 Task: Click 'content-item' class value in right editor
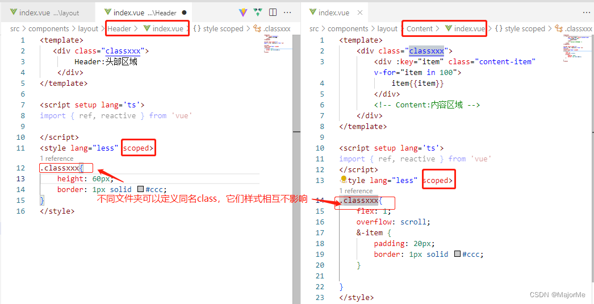click(506, 61)
